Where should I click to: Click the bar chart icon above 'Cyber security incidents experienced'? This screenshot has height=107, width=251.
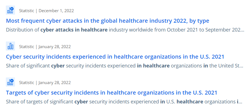coord(10,46)
